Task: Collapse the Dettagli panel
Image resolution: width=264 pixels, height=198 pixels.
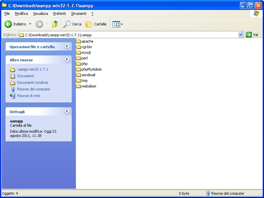Action: point(67,112)
